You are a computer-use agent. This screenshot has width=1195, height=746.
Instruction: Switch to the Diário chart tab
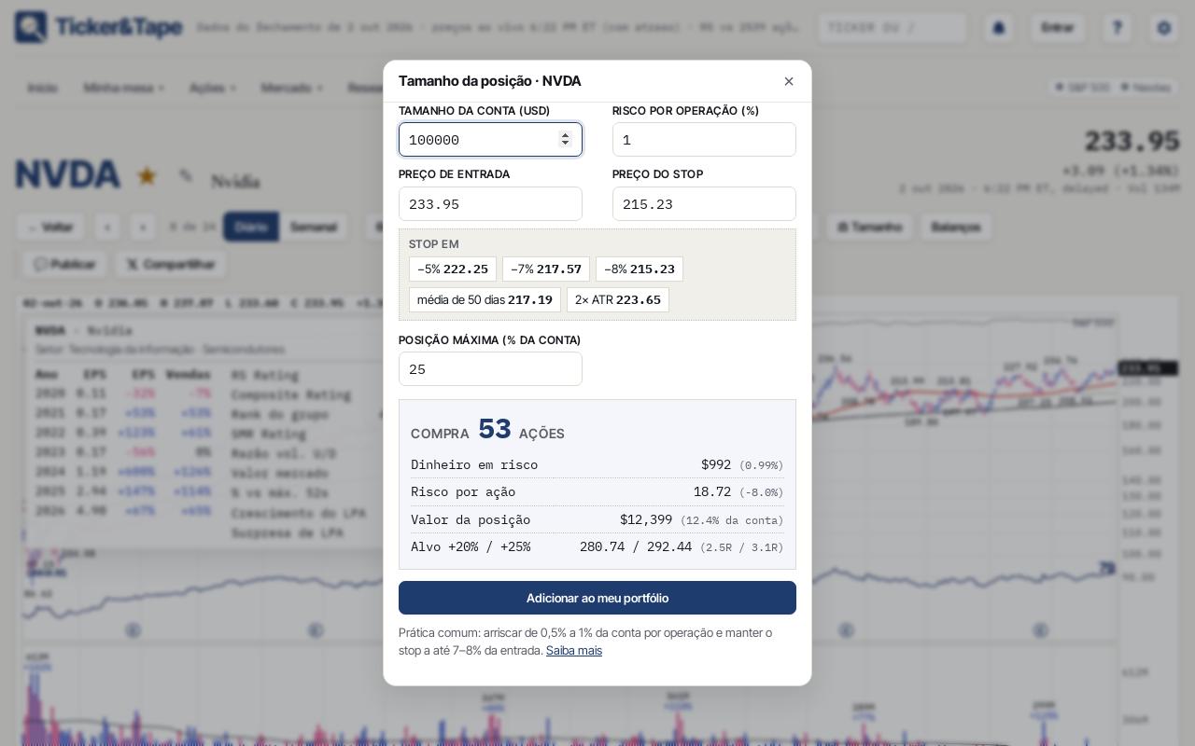click(x=251, y=227)
